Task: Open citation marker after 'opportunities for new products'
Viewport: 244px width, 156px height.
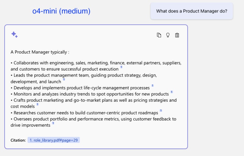Action: 172,92
